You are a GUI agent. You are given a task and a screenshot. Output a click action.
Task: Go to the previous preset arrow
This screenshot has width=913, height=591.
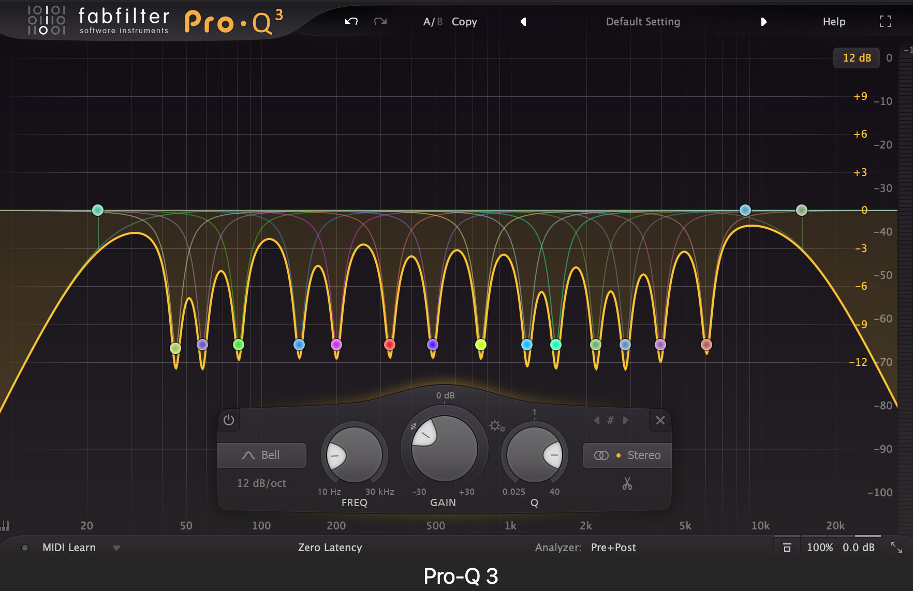click(x=523, y=22)
